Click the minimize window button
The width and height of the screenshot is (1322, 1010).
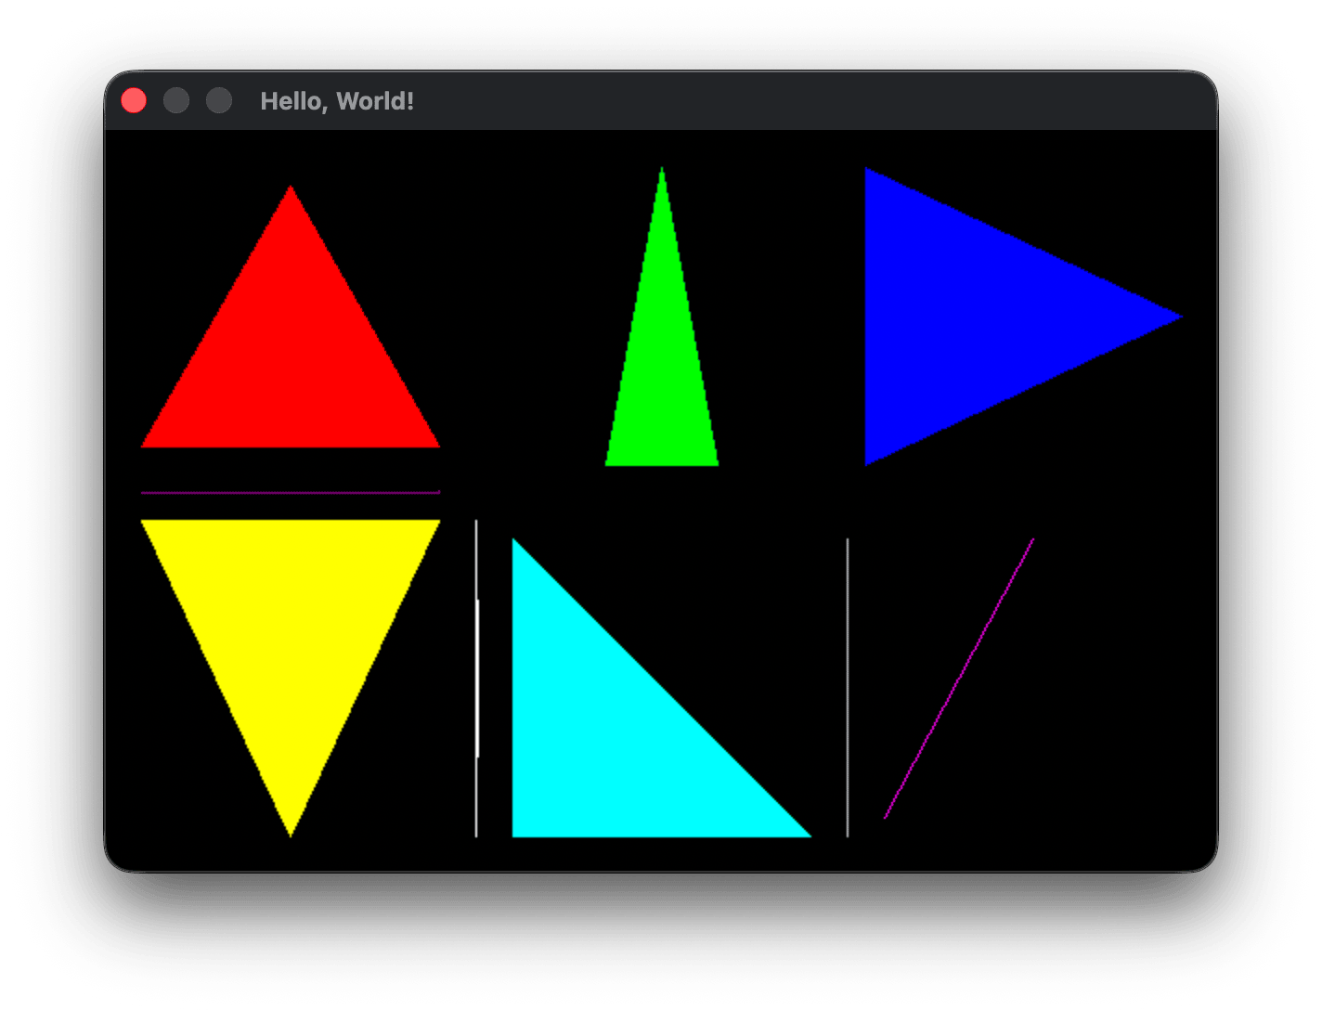click(x=176, y=99)
